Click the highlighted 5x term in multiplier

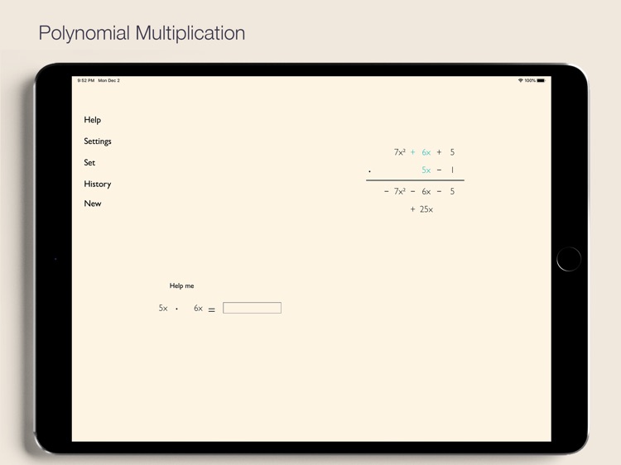(x=426, y=170)
